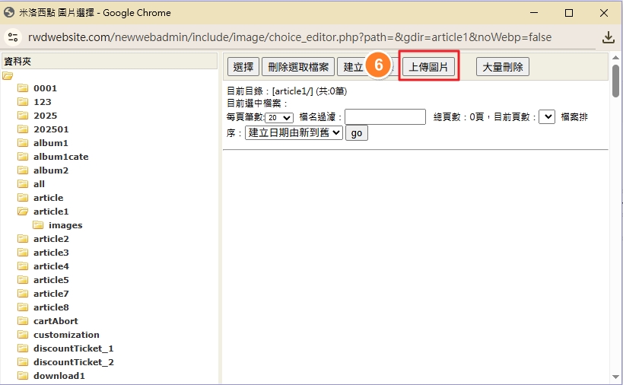The image size is (623, 385).
Task: Open the file sort order dropdown
Action: pos(294,132)
